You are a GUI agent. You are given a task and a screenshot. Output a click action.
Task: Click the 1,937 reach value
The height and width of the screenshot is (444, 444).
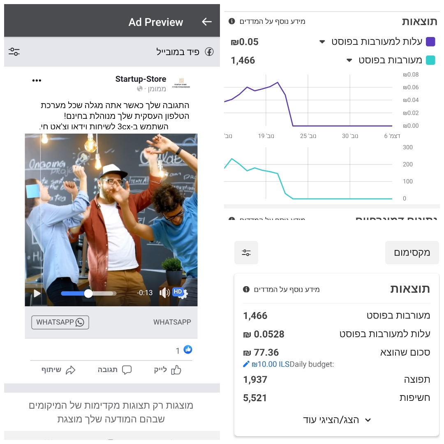click(255, 379)
